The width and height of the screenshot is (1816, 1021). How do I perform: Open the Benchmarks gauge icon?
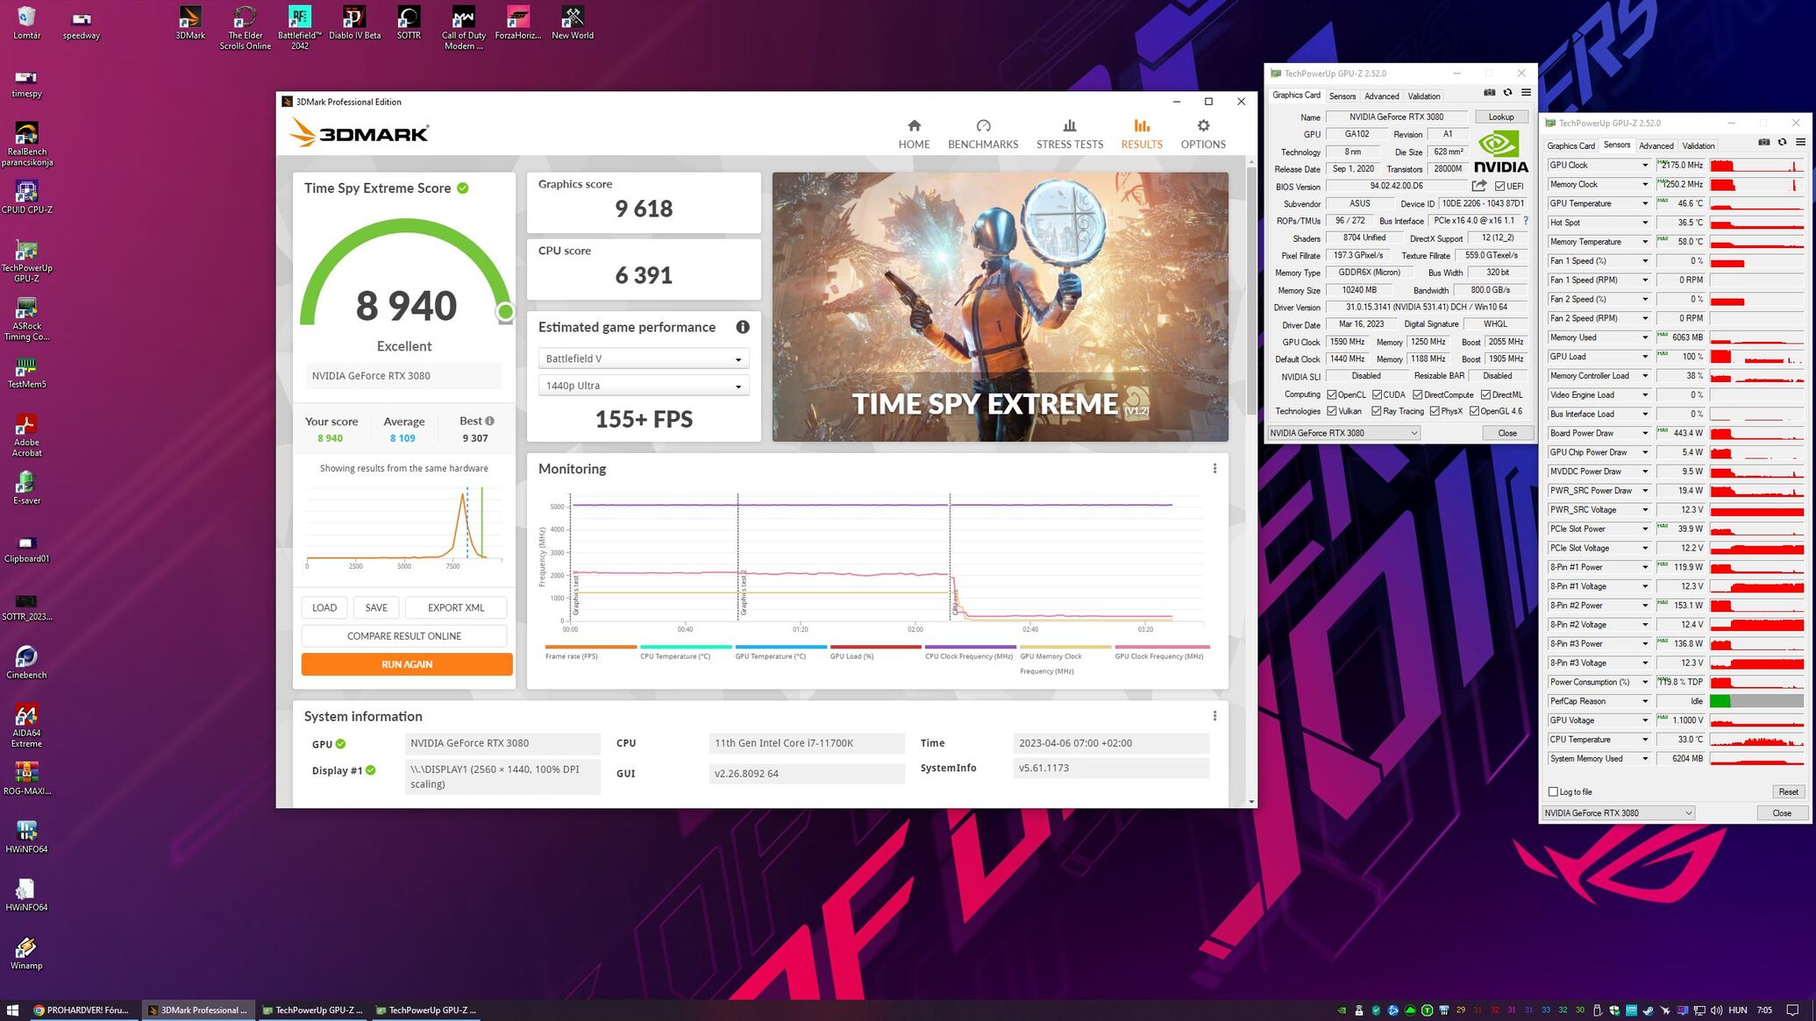[x=983, y=126]
